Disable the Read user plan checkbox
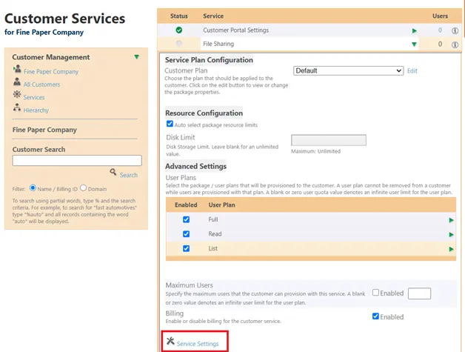465x352 pixels. tap(187, 234)
